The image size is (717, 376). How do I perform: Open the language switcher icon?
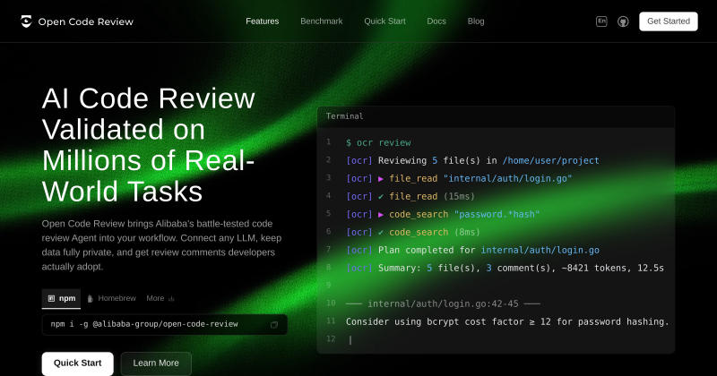pyautogui.click(x=601, y=21)
